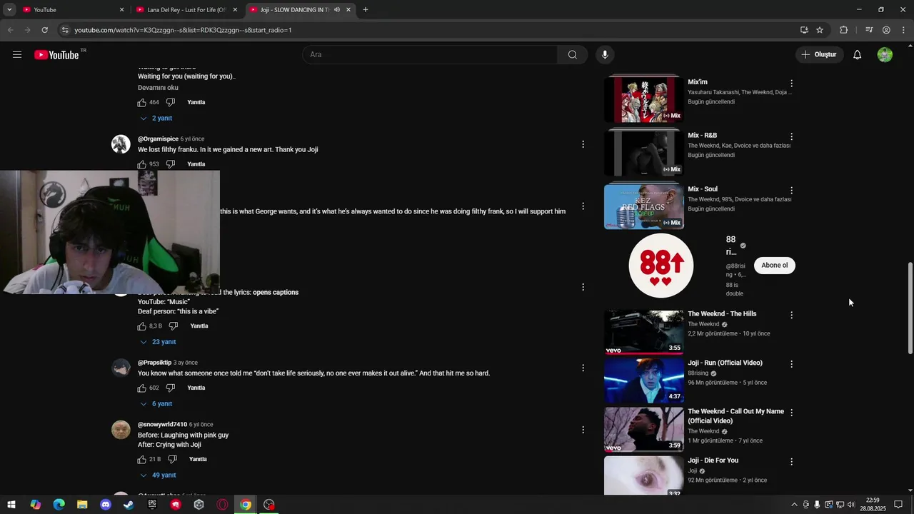
Task: Reload the page in Chrome
Action: (44, 30)
